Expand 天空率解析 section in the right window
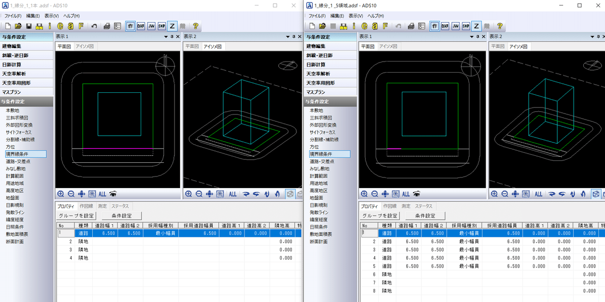Screen dimensions: 605x302 point(330,74)
